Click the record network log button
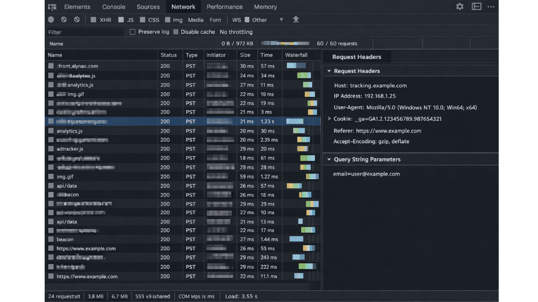Viewport: 538px width, 302px height. tap(51, 20)
